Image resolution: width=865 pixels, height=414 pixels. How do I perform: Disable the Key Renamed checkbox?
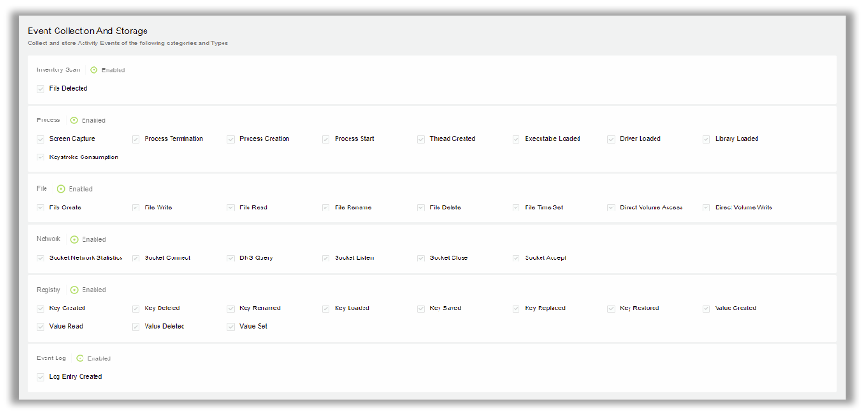tap(231, 308)
